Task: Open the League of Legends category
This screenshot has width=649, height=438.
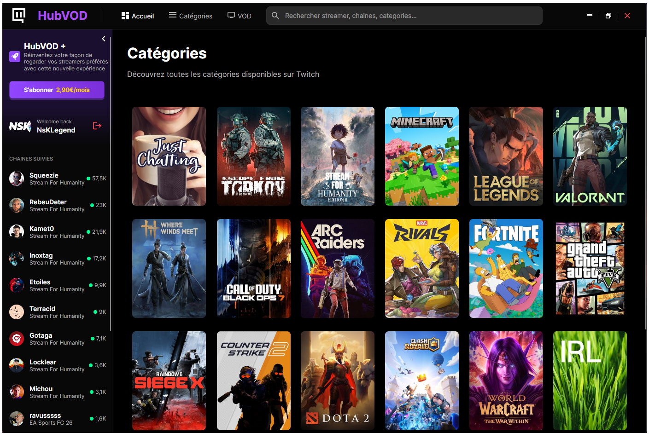Action: tap(506, 156)
